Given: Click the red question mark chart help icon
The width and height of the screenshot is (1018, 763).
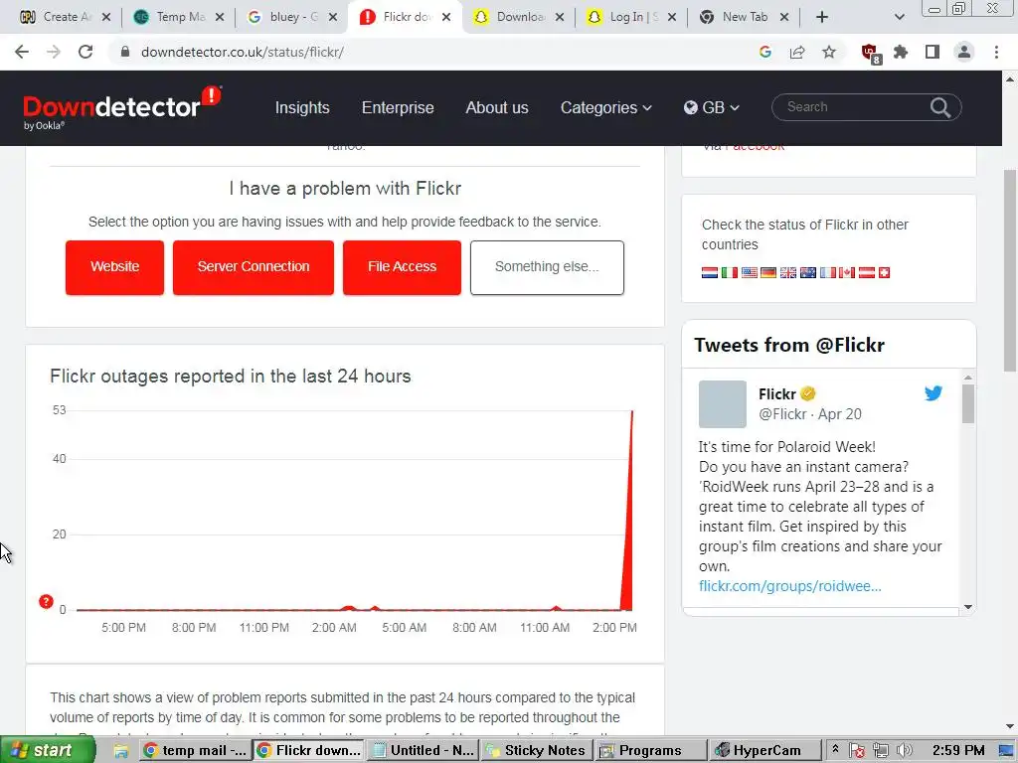Looking at the screenshot, I should pos(46,601).
